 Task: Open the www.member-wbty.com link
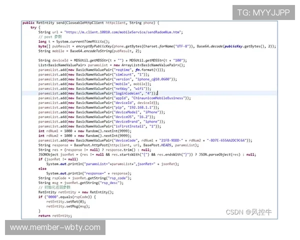click(x=55, y=227)
